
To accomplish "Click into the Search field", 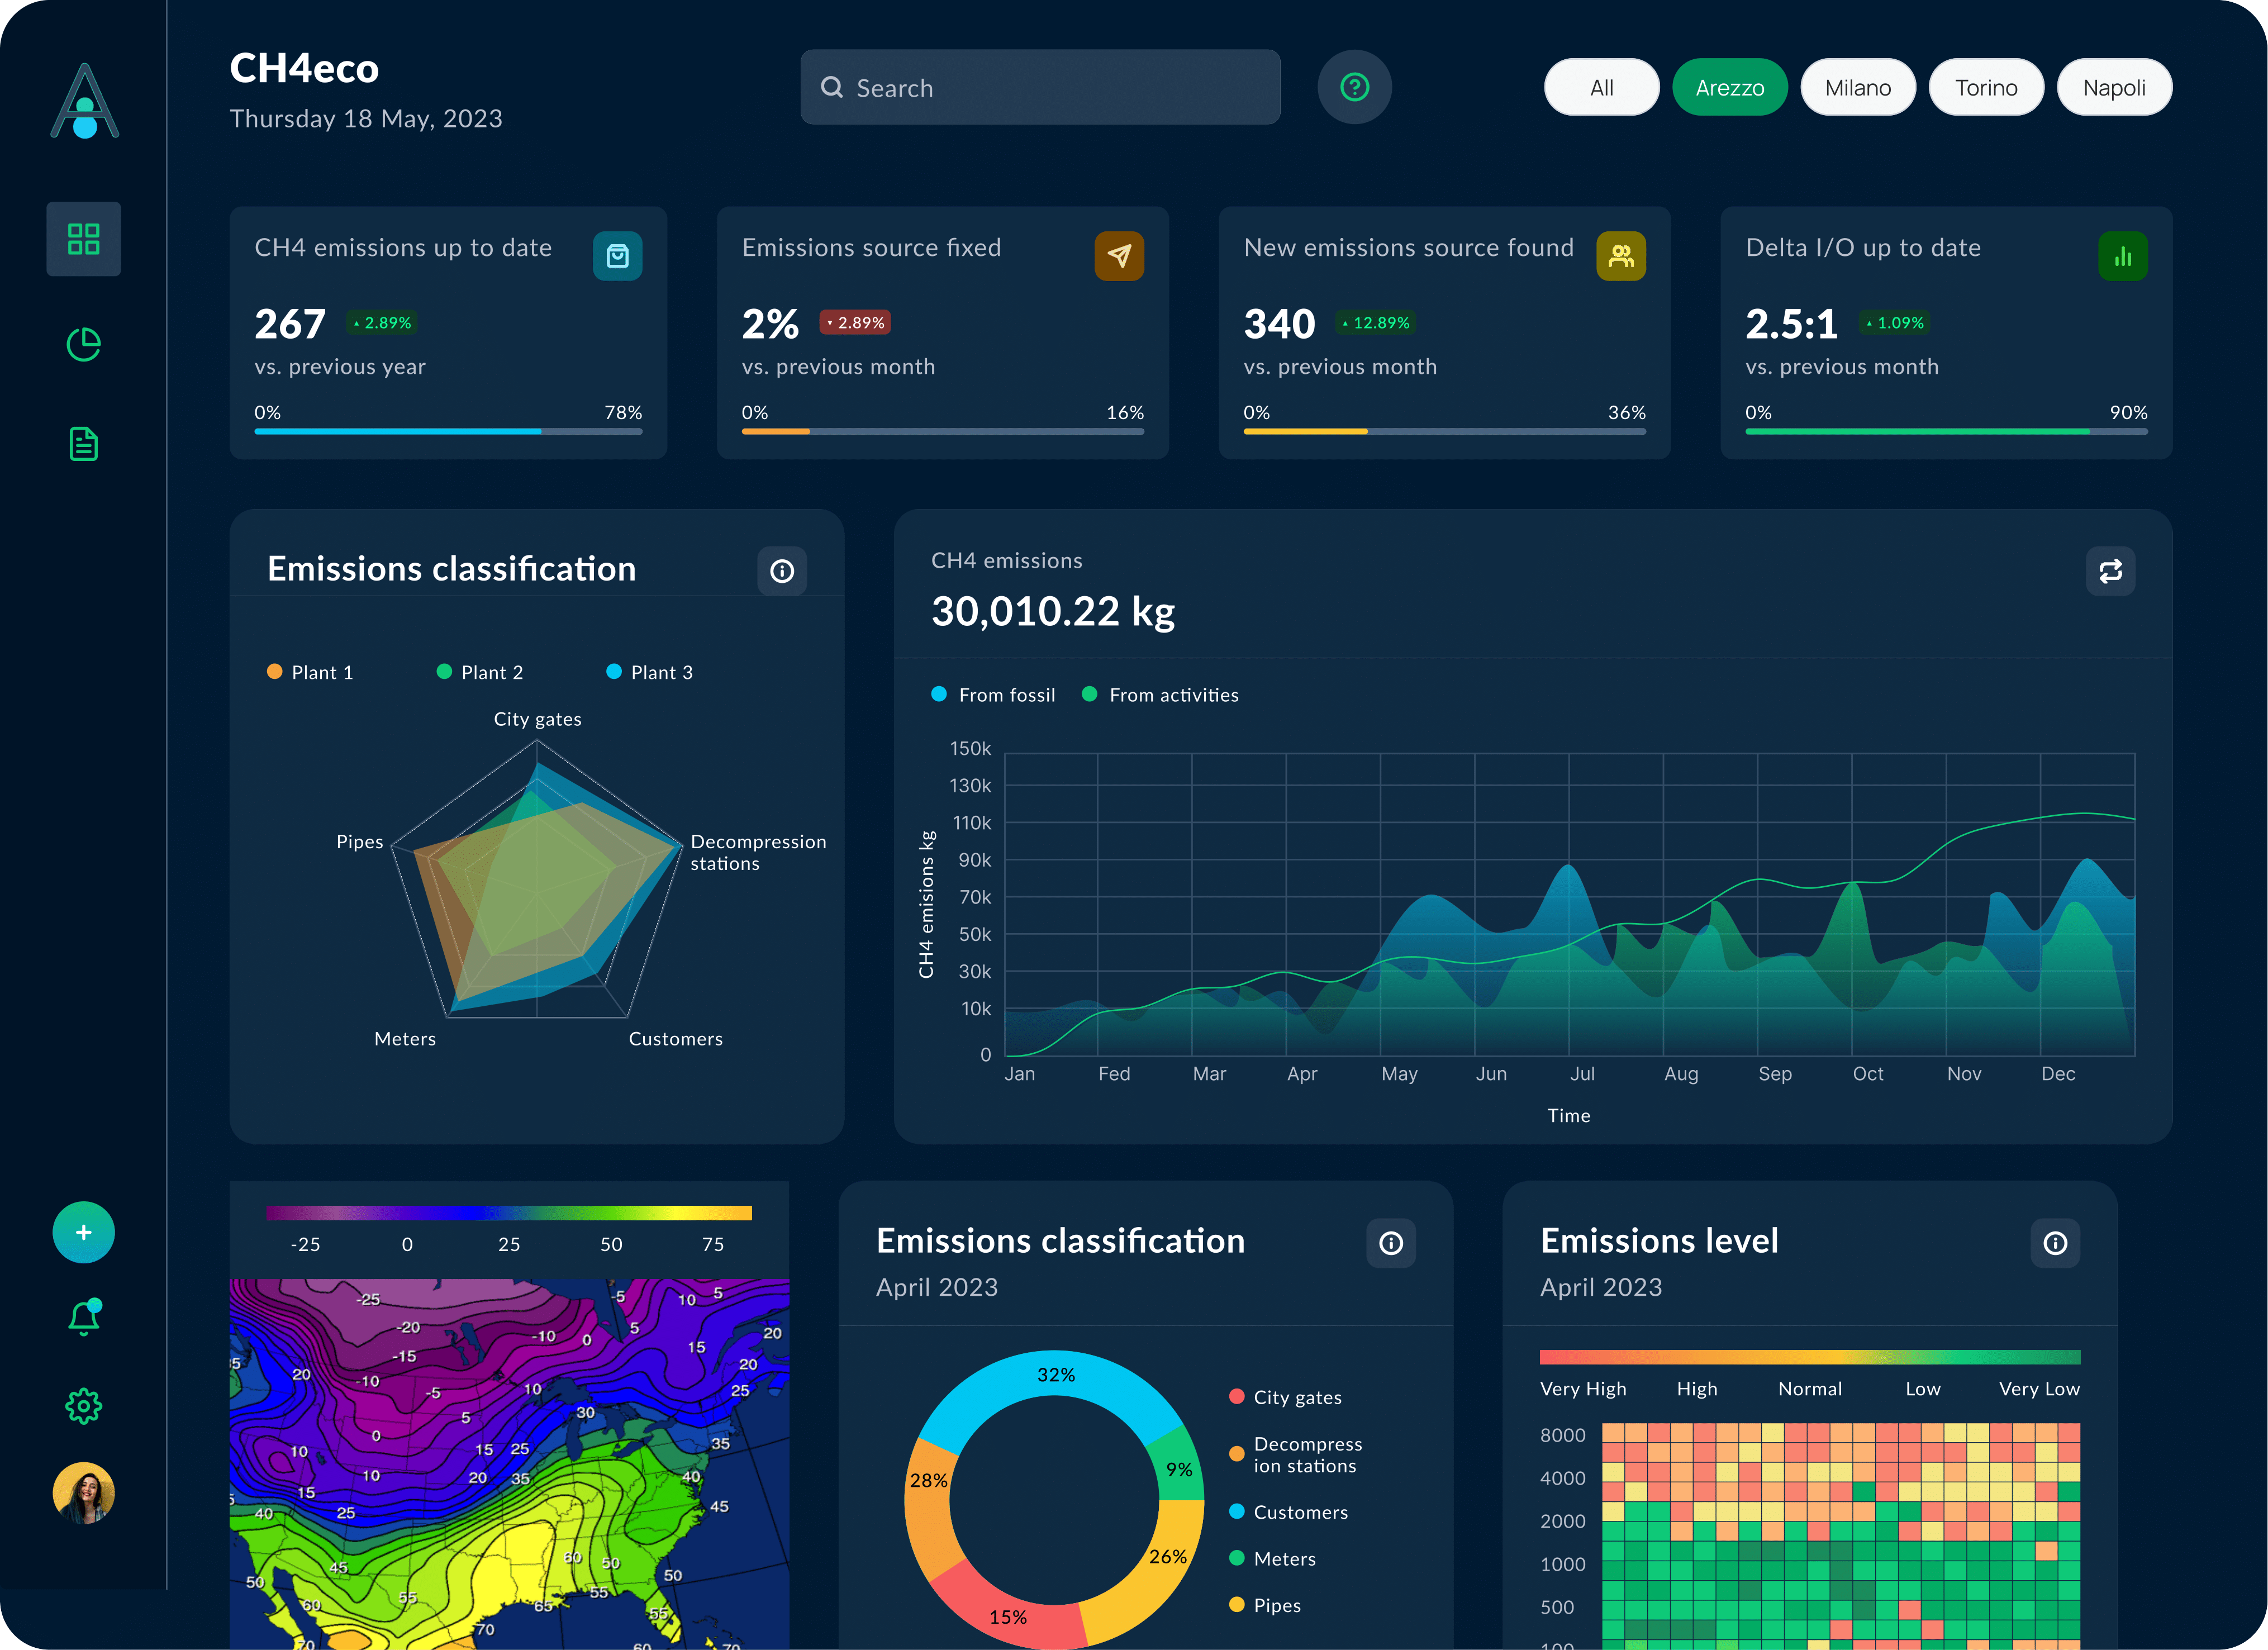I will [1040, 87].
